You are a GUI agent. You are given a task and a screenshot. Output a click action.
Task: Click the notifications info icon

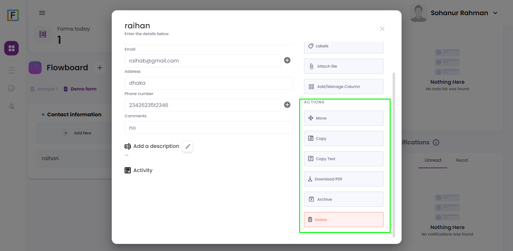[x=436, y=142]
